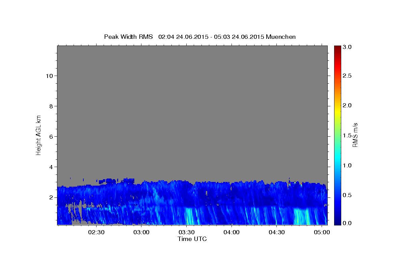Viewport: 405px width, 270px height.
Task: Click the colorbar value '1.5'
Action: click(347, 135)
